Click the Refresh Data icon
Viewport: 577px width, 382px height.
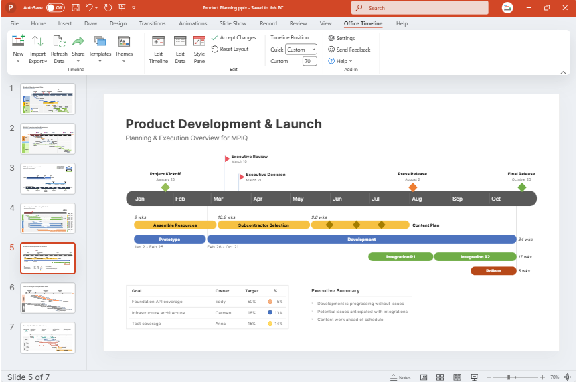59,41
